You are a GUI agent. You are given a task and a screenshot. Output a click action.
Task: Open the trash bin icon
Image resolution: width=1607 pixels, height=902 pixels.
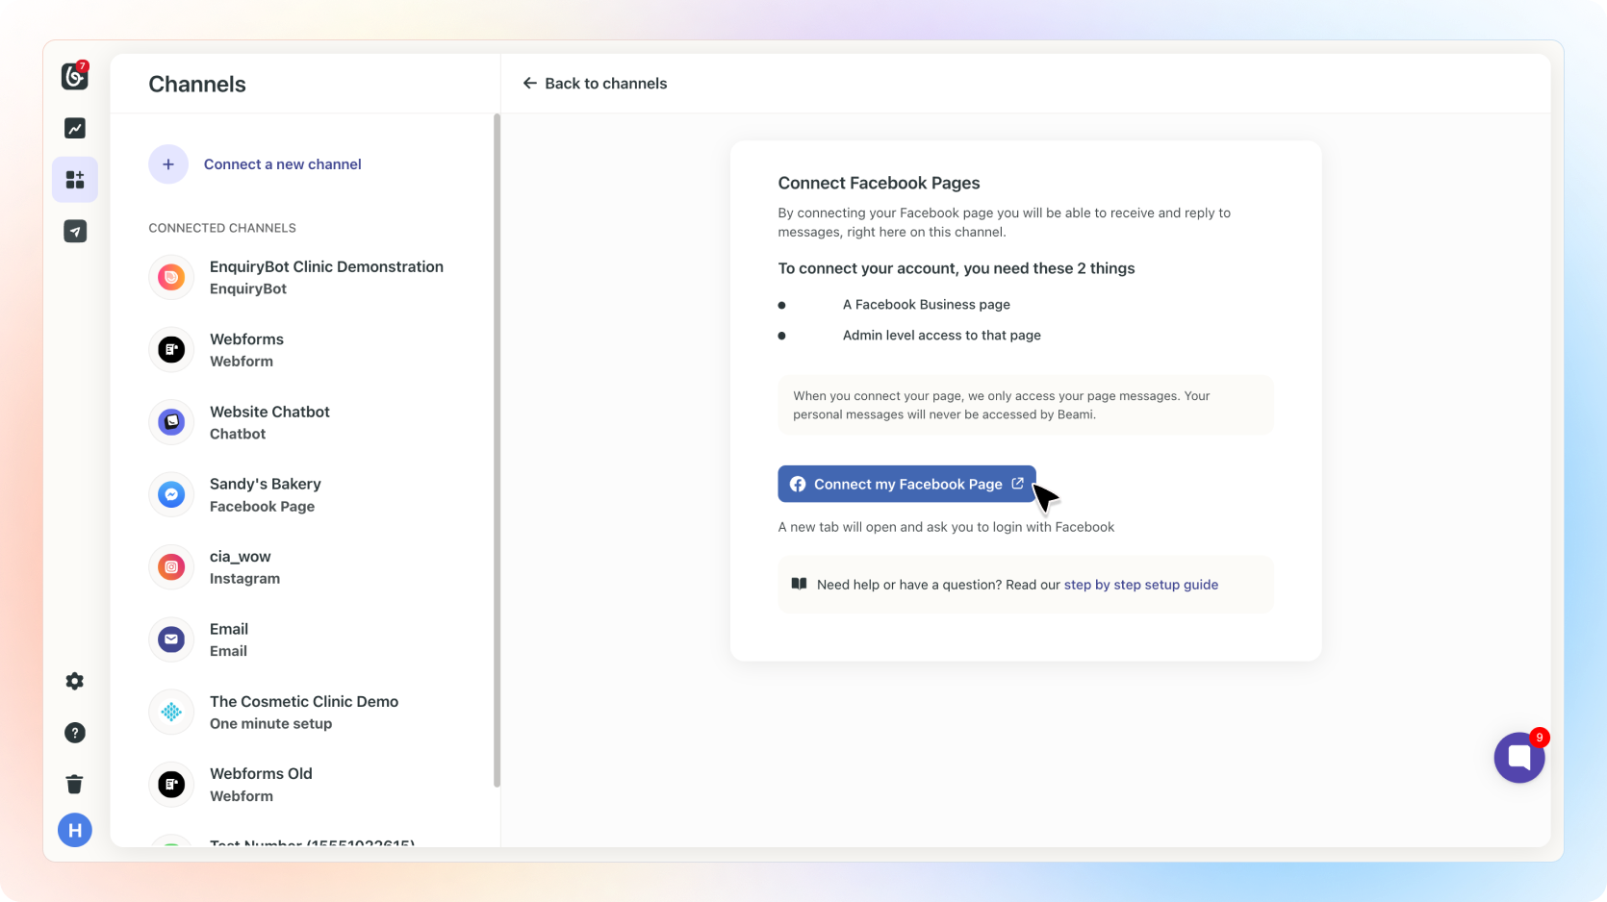(75, 784)
